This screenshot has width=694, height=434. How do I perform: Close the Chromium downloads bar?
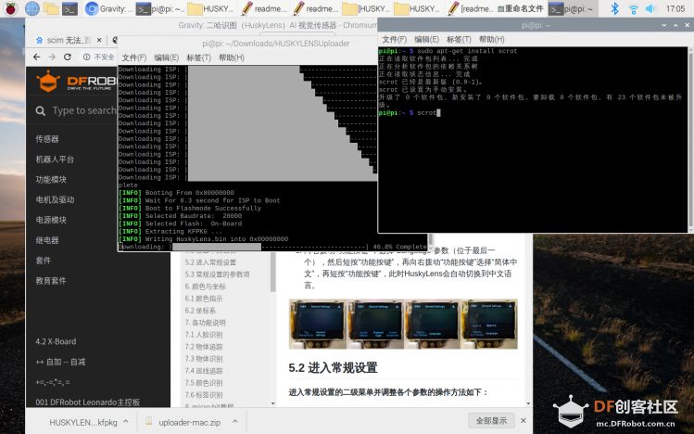pyautogui.click(x=524, y=421)
